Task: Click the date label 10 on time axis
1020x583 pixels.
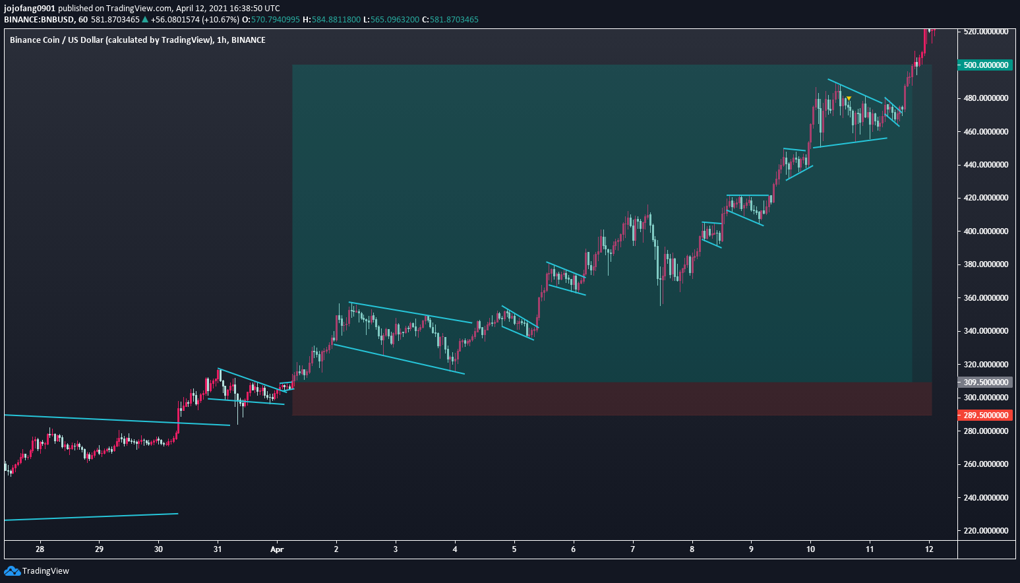Action: point(810,549)
